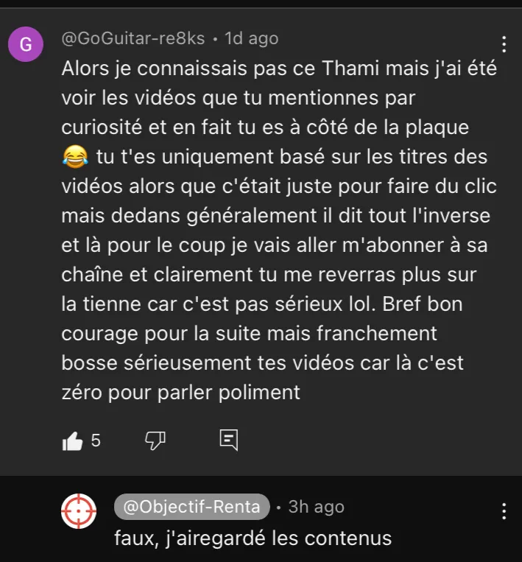This screenshot has width=522, height=562.
Task: Click the comment's first line starting 'Alors je connaissais'
Action: (x=279, y=69)
